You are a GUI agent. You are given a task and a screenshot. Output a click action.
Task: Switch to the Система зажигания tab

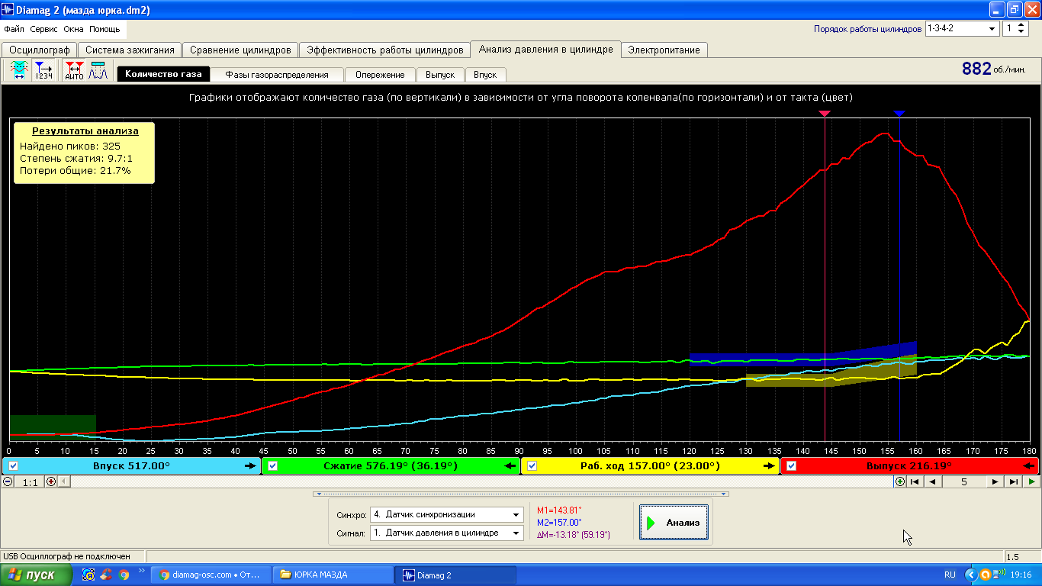click(130, 50)
